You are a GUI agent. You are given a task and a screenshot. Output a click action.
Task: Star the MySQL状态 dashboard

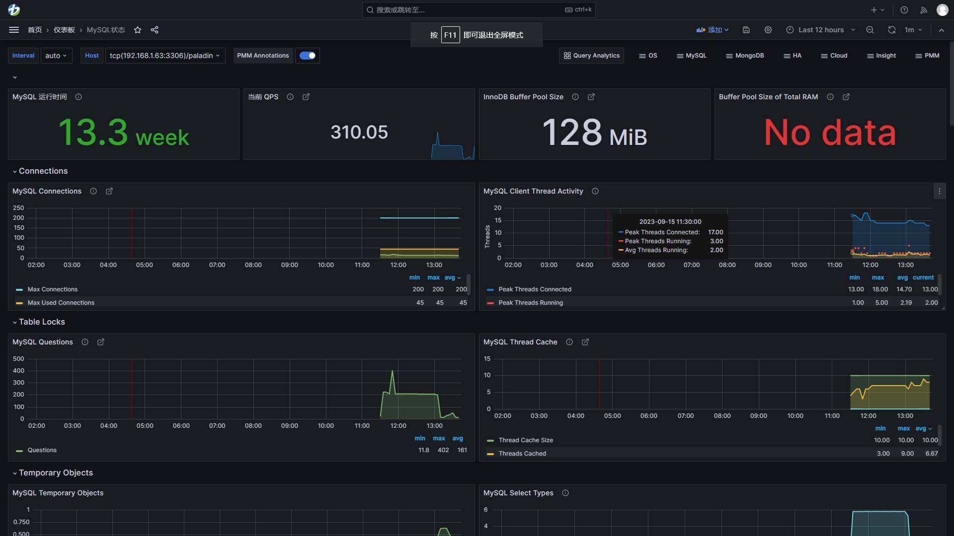(x=138, y=30)
